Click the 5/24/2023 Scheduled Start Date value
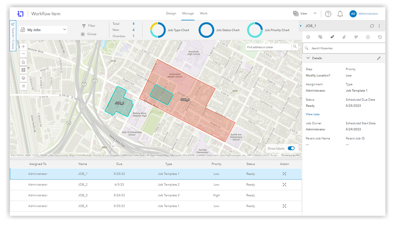395x226 pixels. point(353,129)
